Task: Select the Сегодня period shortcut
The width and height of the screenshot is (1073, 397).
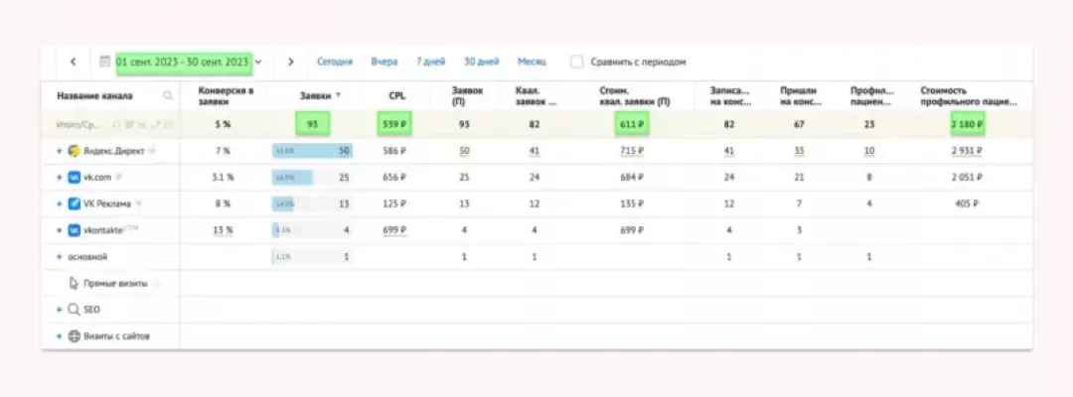Action: (335, 62)
